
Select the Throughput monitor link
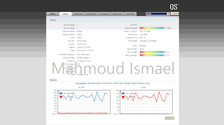[81, 83]
